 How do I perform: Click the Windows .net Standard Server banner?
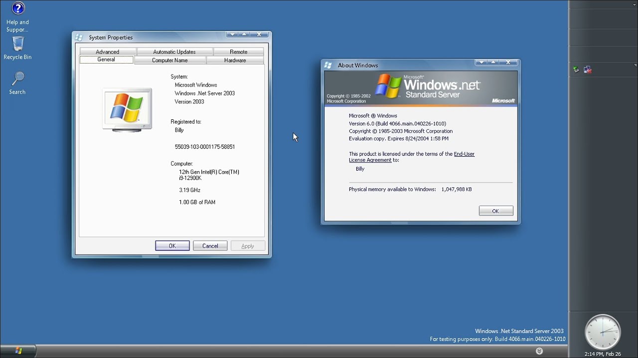(x=421, y=88)
